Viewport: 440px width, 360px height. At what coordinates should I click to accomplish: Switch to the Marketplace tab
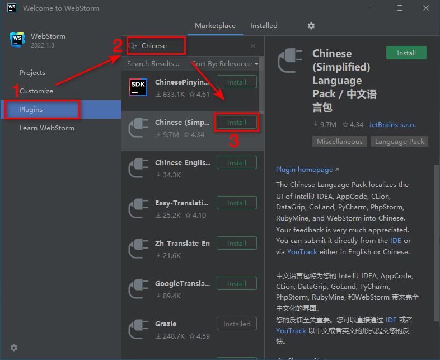click(x=215, y=26)
